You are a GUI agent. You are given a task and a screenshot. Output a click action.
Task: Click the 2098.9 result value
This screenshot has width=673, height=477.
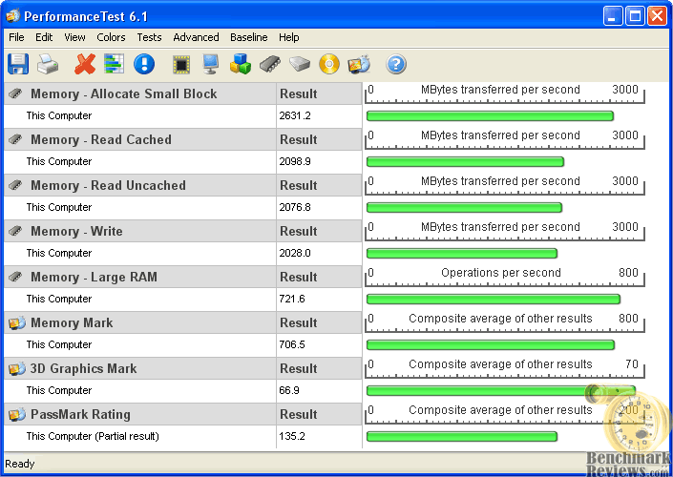click(x=295, y=162)
